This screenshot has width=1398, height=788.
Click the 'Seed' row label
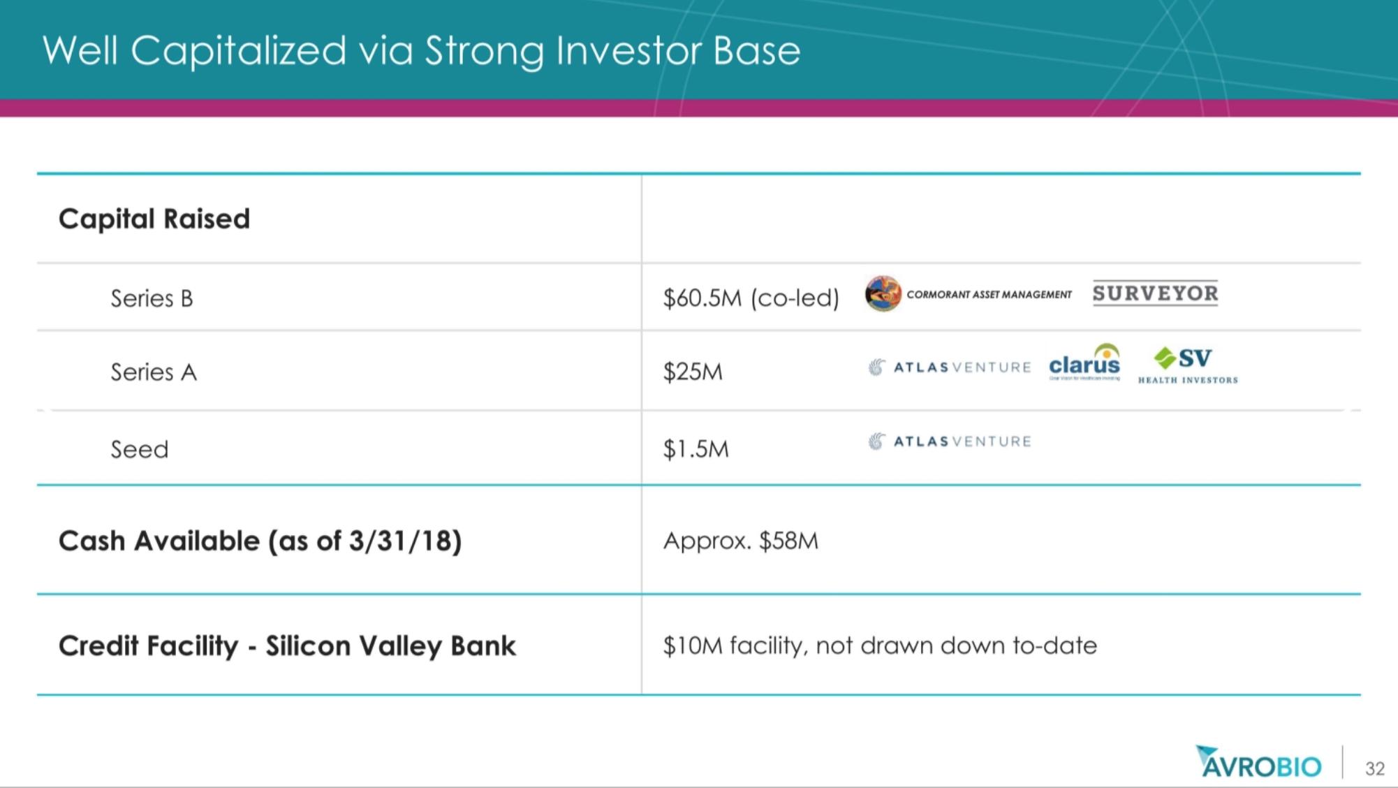coord(140,449)
